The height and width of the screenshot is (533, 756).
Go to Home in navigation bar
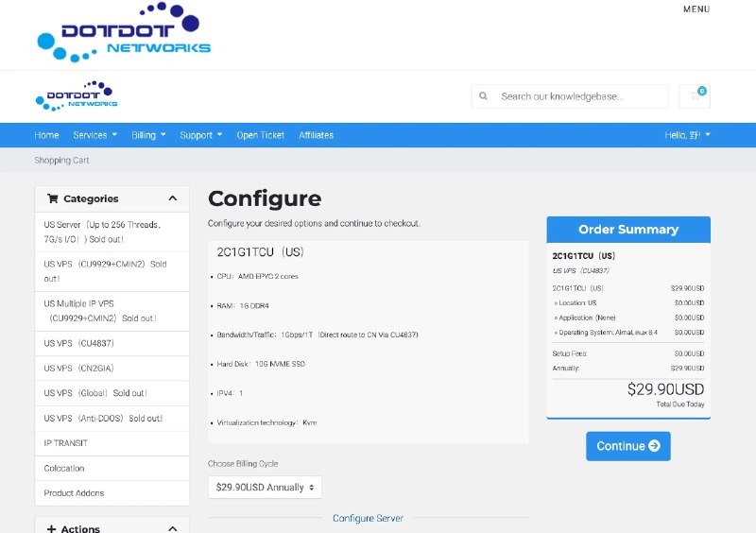point(46,135)
